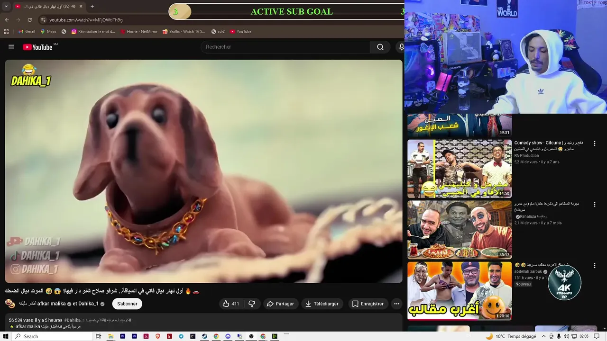The width and height of the screenshot is (607, 341).
Task: Click the YouTube Rechercher search field
Action: tap(286, 47)
